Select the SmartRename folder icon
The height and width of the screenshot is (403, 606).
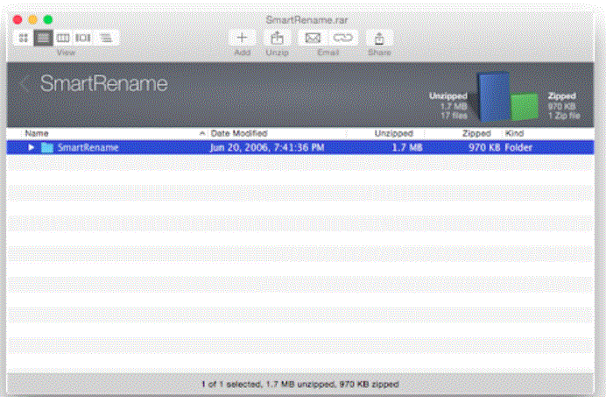pos(47,147)
